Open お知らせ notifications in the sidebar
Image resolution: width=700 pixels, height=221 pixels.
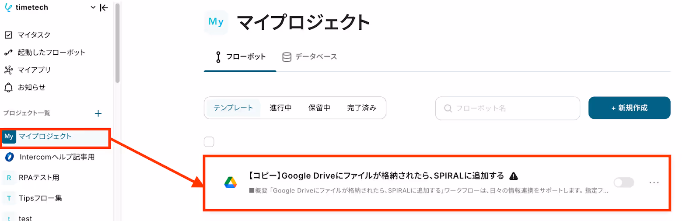click(31, 88)
